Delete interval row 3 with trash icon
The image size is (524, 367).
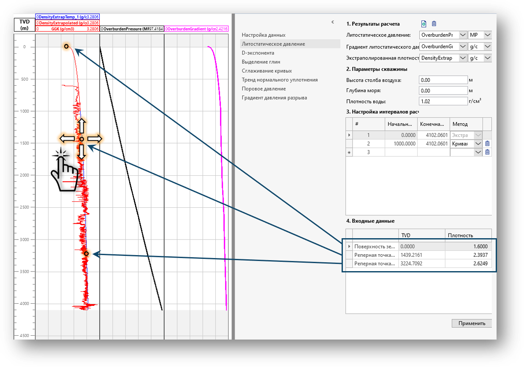click(x=487, y=152)
